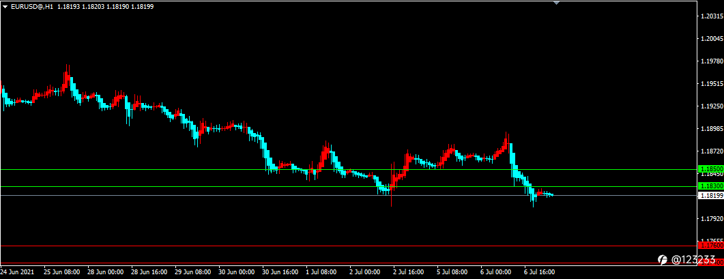The height and width of the screenshot is (279, 724).
Task: Click the 25 Jun 08:00 time label
Action: point(61,272)
